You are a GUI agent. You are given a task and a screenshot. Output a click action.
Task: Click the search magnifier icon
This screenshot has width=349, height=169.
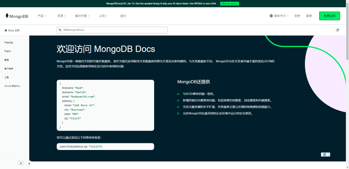(60, 30)
